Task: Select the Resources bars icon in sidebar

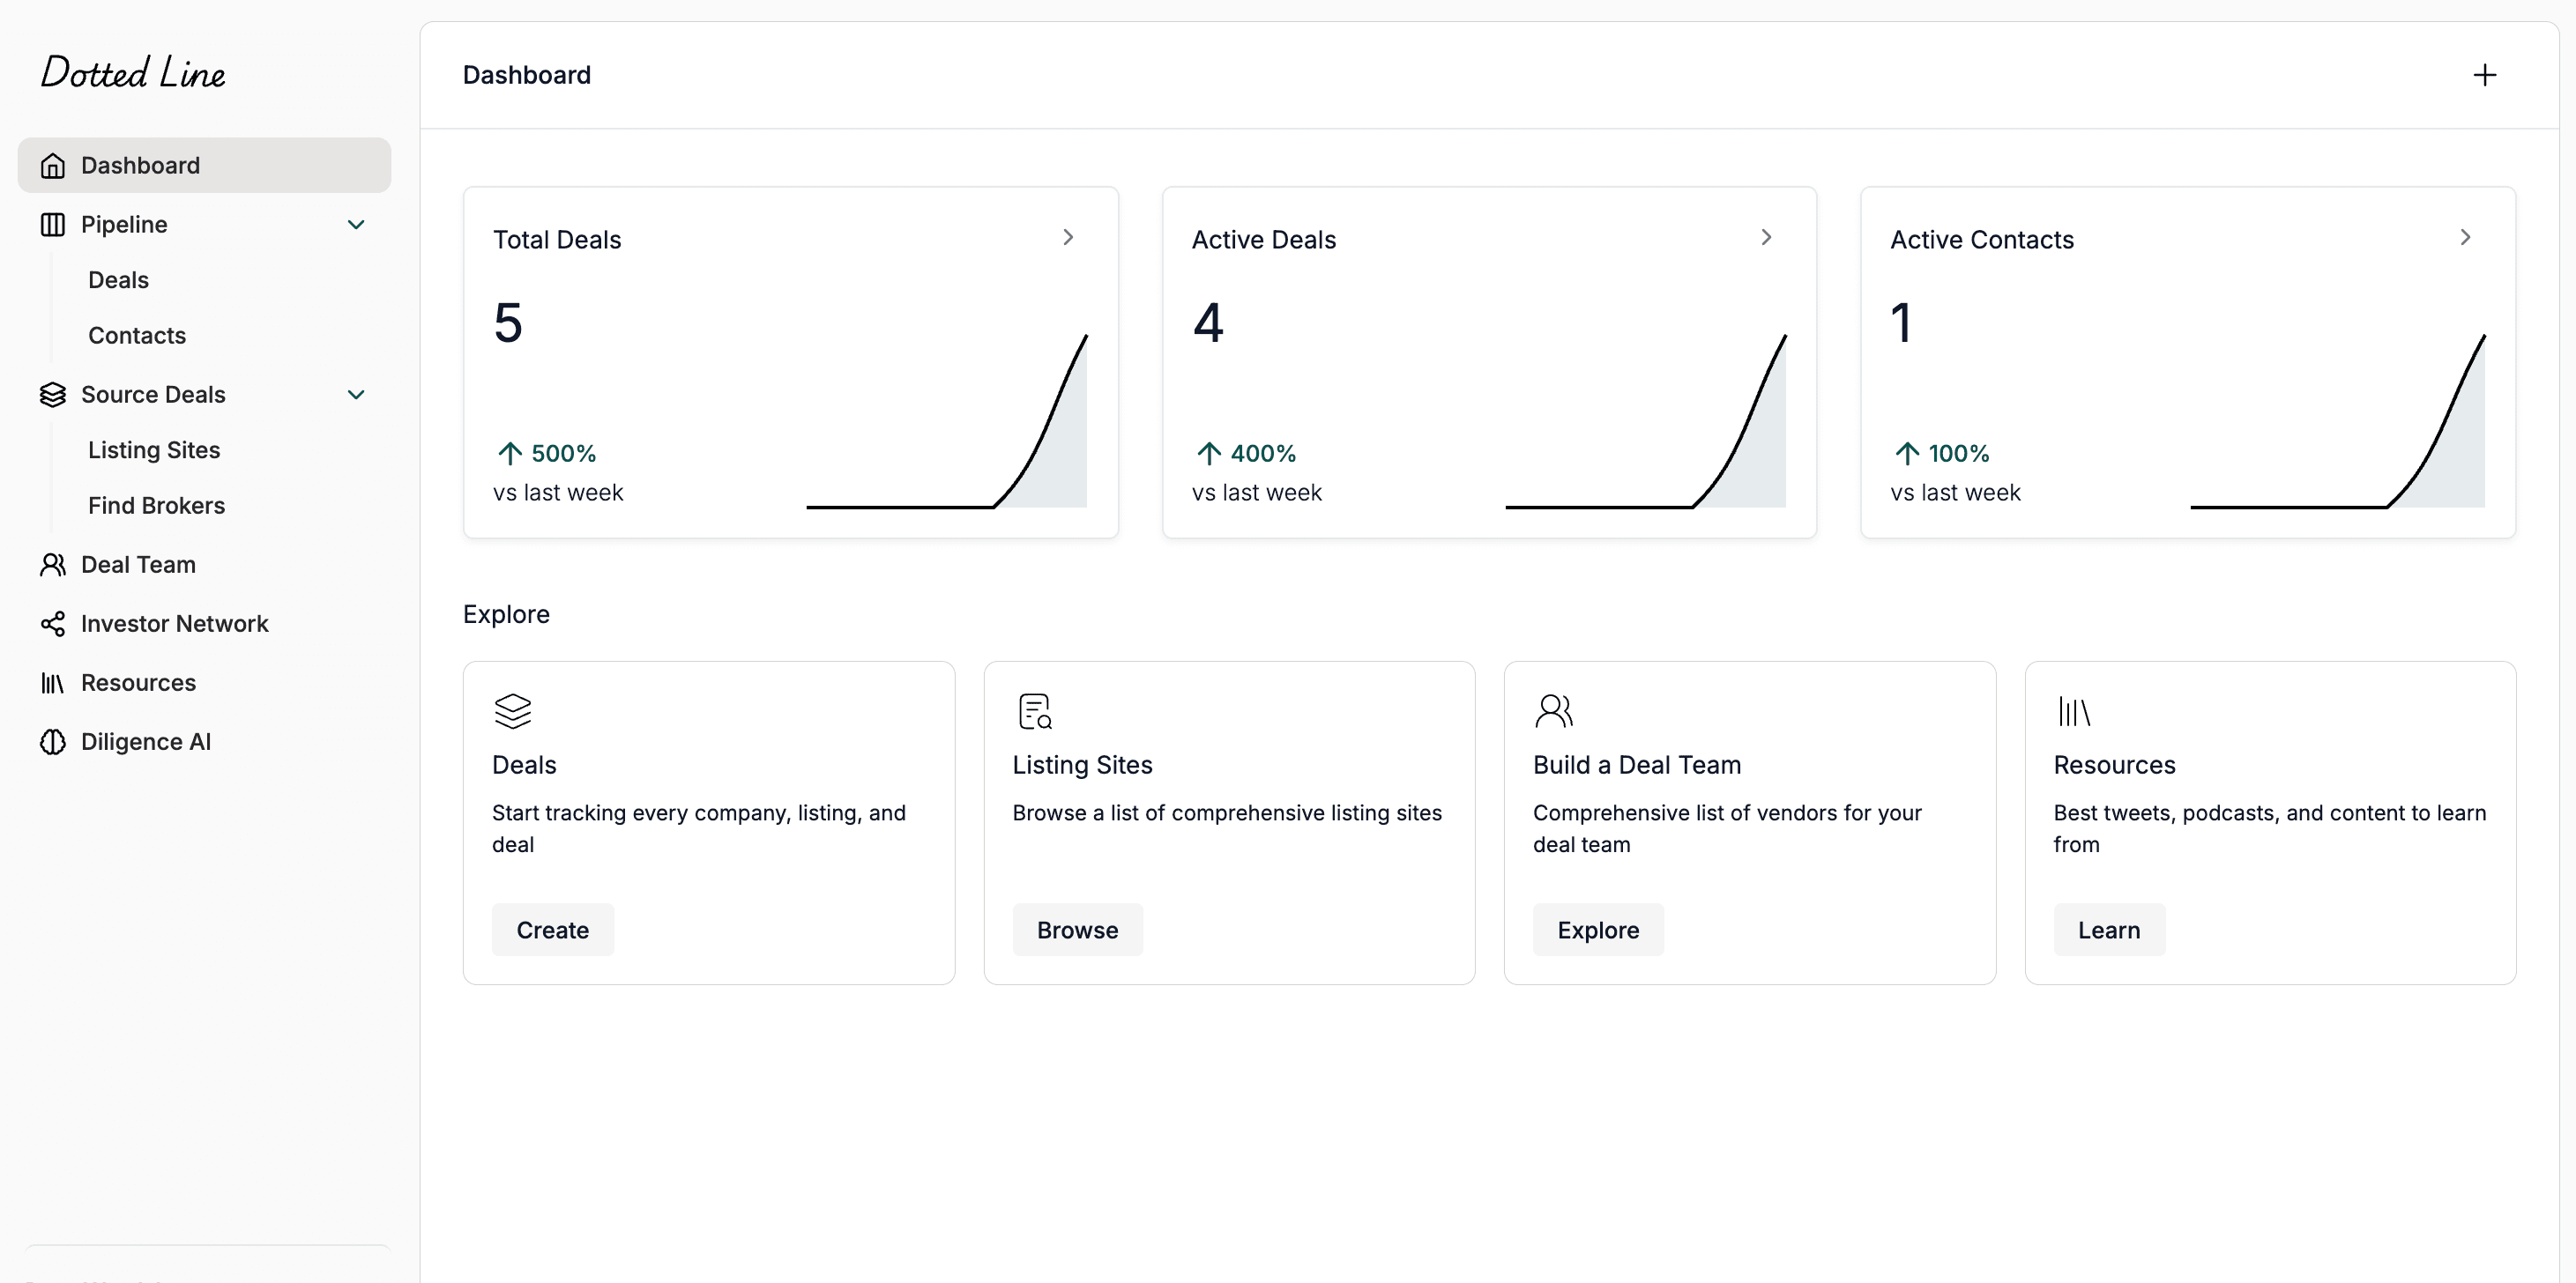Action: 53,682
